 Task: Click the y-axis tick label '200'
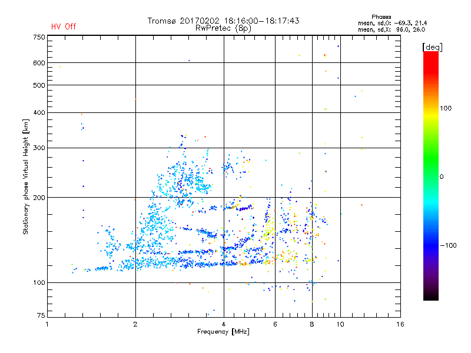(39, 198)
